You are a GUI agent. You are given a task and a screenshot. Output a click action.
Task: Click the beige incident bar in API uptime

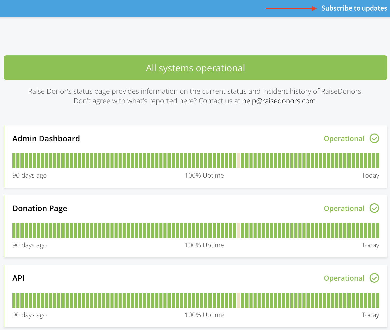[x=239, y=300]
